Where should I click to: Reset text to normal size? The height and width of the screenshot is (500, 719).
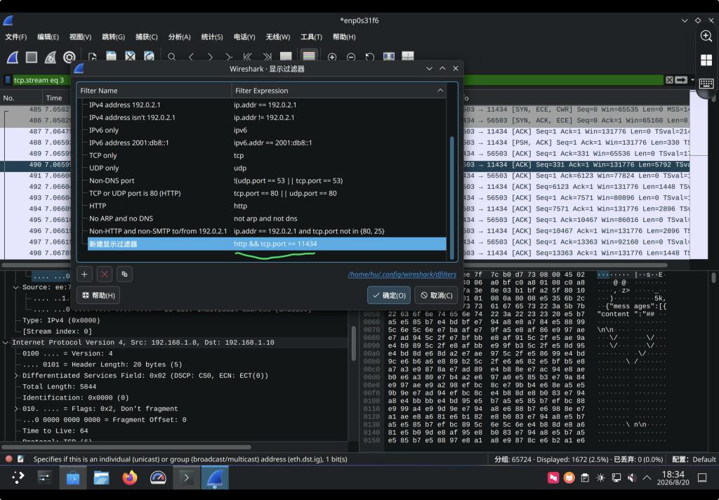(369, 57)
